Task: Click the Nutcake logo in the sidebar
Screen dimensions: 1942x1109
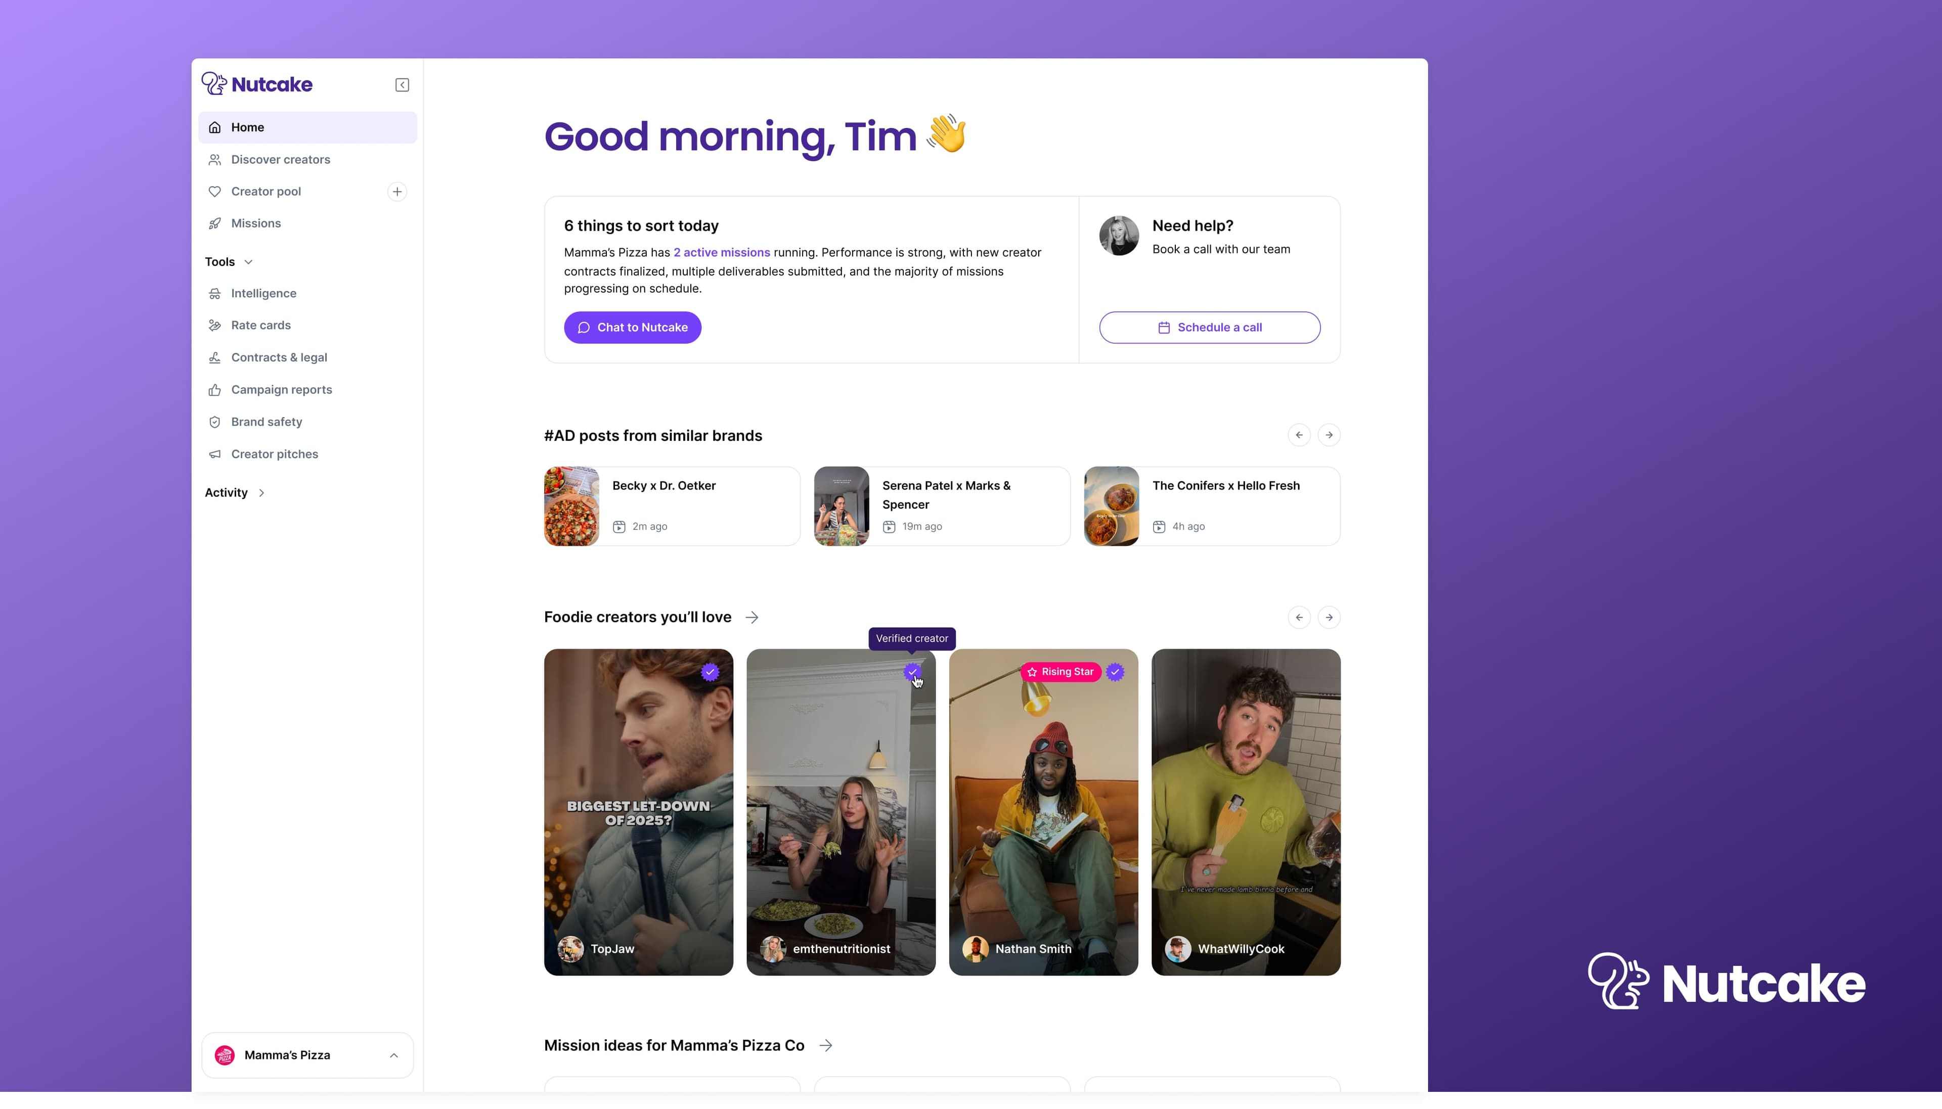Action: 257,84
